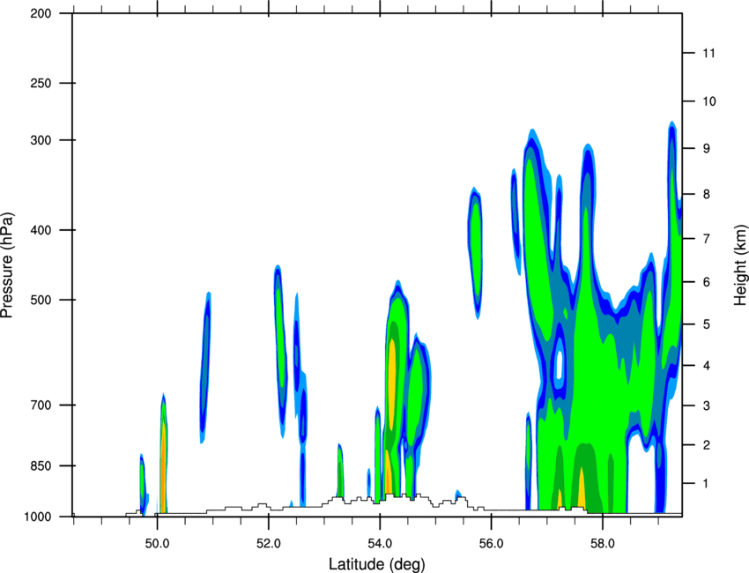Click the 'Height (km)' axis title
This screenshot has width=749, height=573.
click(740, 265)
